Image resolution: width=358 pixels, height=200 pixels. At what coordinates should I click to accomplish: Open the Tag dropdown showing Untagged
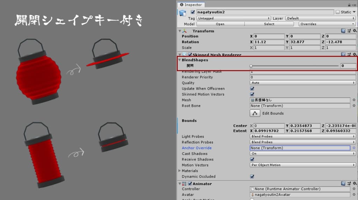[x=234, y=18]
